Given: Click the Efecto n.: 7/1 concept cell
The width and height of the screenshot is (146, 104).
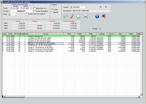Looking at the screenshot, I should [46, 44].
